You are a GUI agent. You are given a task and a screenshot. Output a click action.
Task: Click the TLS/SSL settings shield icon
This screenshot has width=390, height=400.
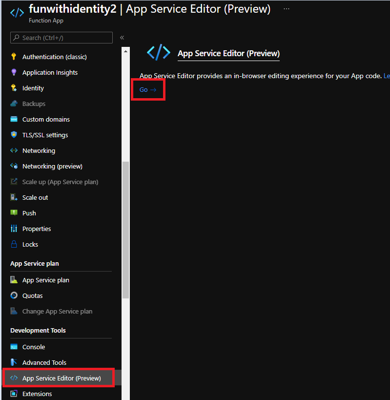pyautogui.click(x=14, y=134)
